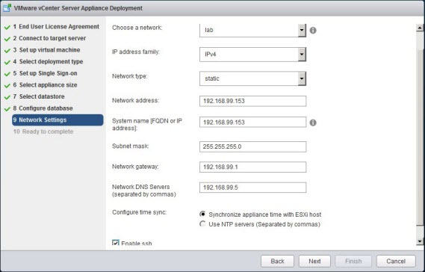The width and height of the screenshot is (425, 272).
Task: Click the Network DNS Servers input field
Action: click(x=253, y=188)
